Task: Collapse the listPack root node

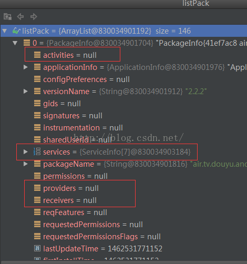Action: [x=5, y=31]
